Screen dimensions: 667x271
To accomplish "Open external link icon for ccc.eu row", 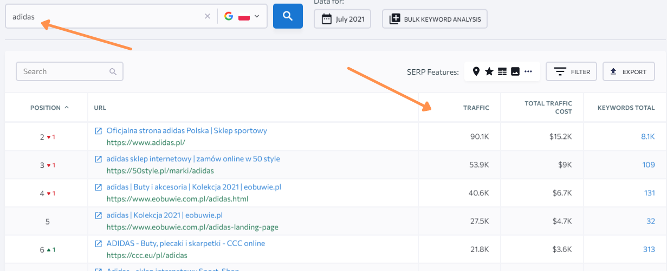I will coord(99,243).
